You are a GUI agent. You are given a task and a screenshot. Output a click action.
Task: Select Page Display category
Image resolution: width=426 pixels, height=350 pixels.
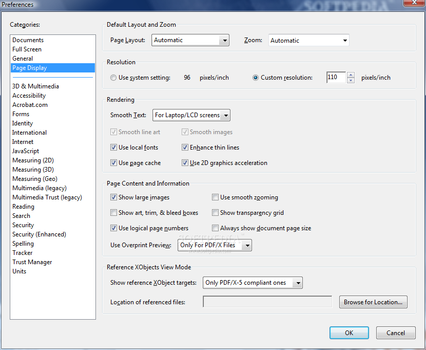point(53,68)
